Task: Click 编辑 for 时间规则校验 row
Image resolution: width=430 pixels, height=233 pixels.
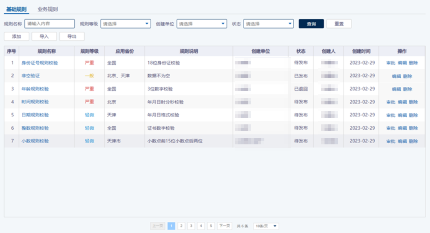Action: pyautogui.click(x=402, y=102)
